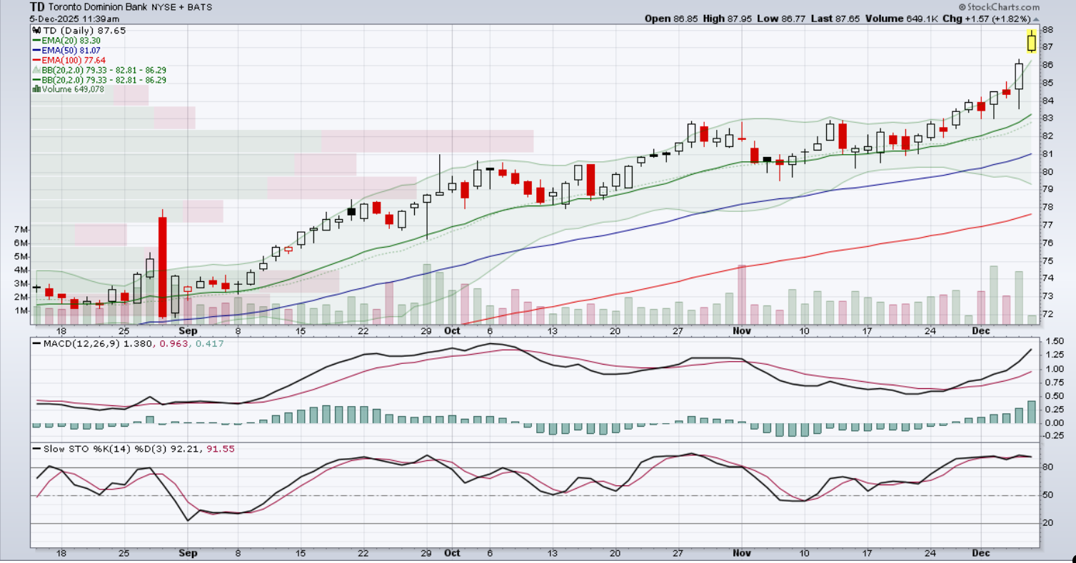Viewport: 1076px width, 563px height.
Task: Click the 7M volume axis label
Action: [21, 230]
